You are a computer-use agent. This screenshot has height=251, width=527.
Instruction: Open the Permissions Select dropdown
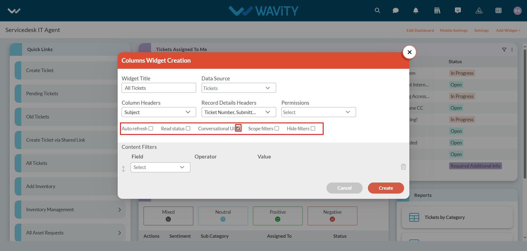(x=318, y=112)
